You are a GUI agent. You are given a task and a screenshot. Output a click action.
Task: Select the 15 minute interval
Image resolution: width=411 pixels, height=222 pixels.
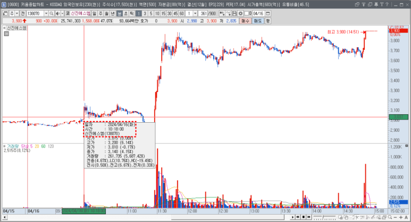click(x=163, y=14)
